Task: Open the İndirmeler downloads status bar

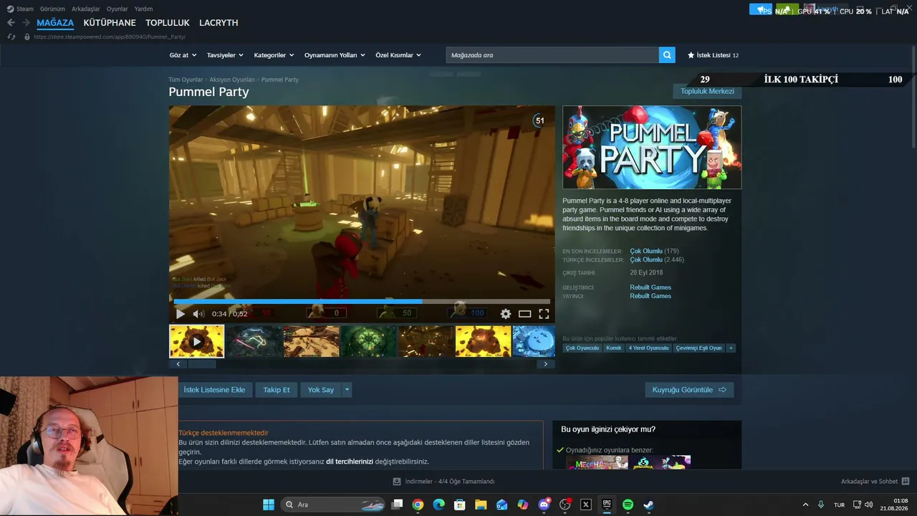Action: point(444,482)
